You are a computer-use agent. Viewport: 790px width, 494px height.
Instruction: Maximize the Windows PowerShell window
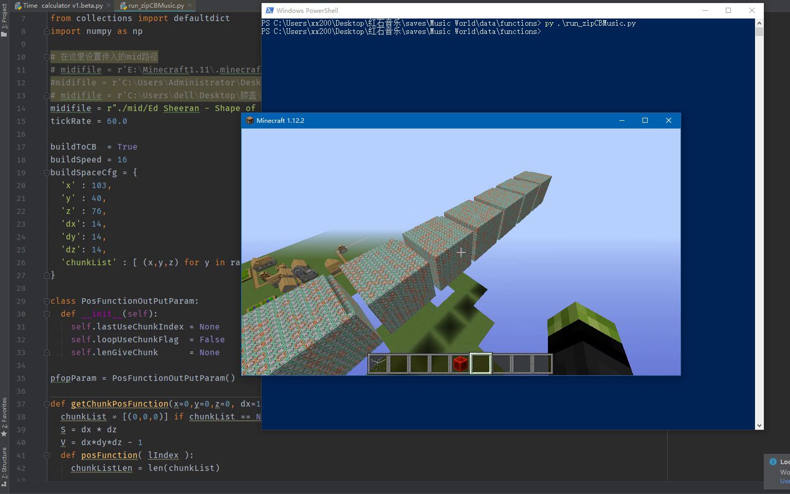pyautogui.click(x=728, y=10)
